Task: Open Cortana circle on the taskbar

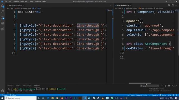Action: tap(39, 98)
